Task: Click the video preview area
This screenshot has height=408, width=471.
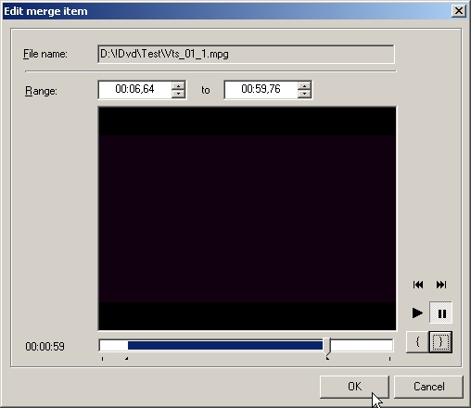Action: (x=247, y=219)
